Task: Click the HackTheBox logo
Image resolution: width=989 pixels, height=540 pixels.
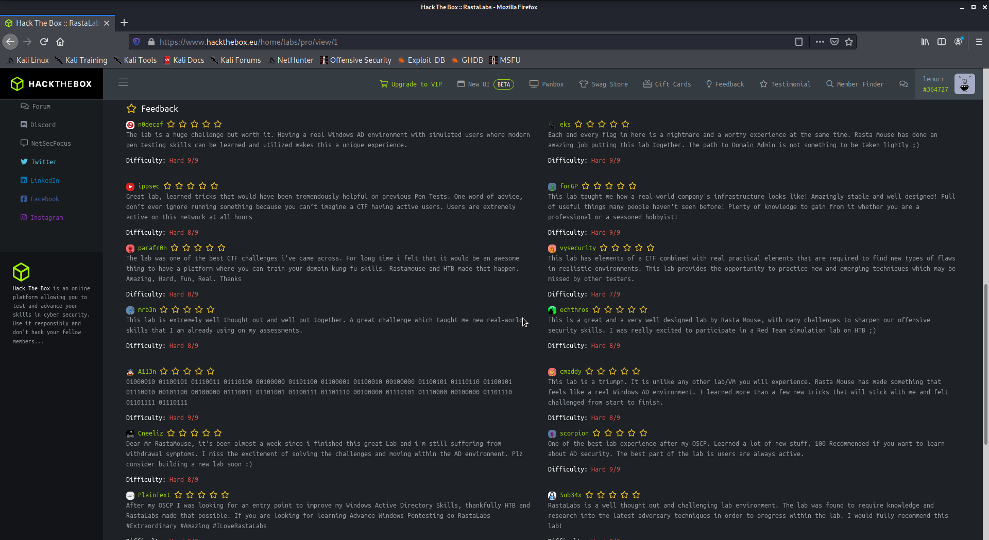Action: pos(51,84)
